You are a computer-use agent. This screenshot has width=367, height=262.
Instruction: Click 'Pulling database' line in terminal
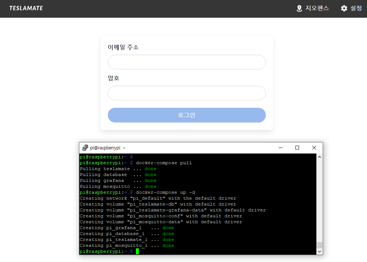point(118,175)
